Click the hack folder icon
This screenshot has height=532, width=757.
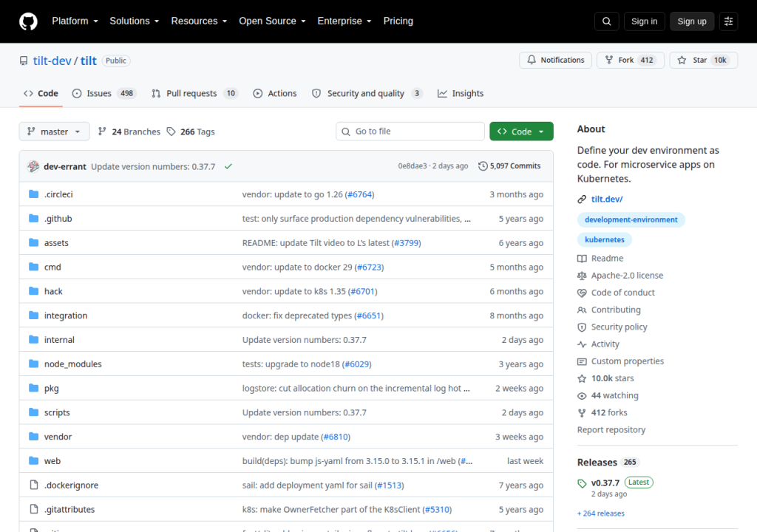[34, 291]
